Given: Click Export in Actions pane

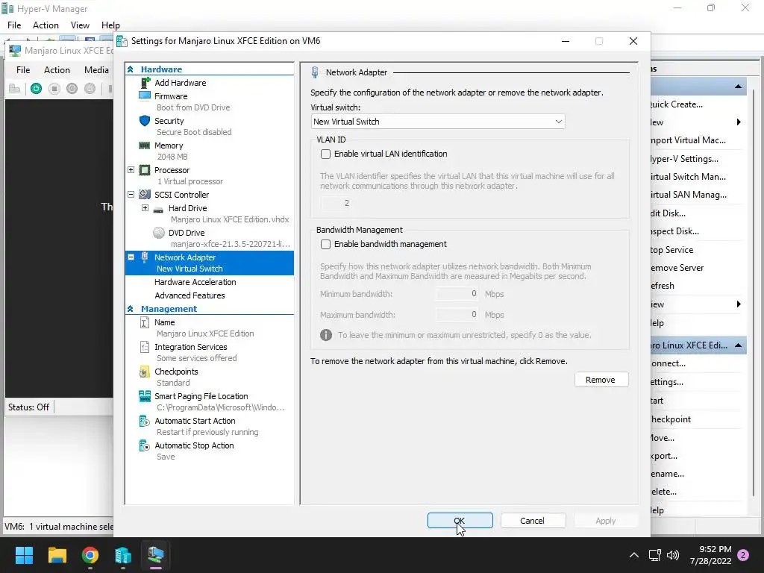Looking at the screenshot, I should 664,456.
